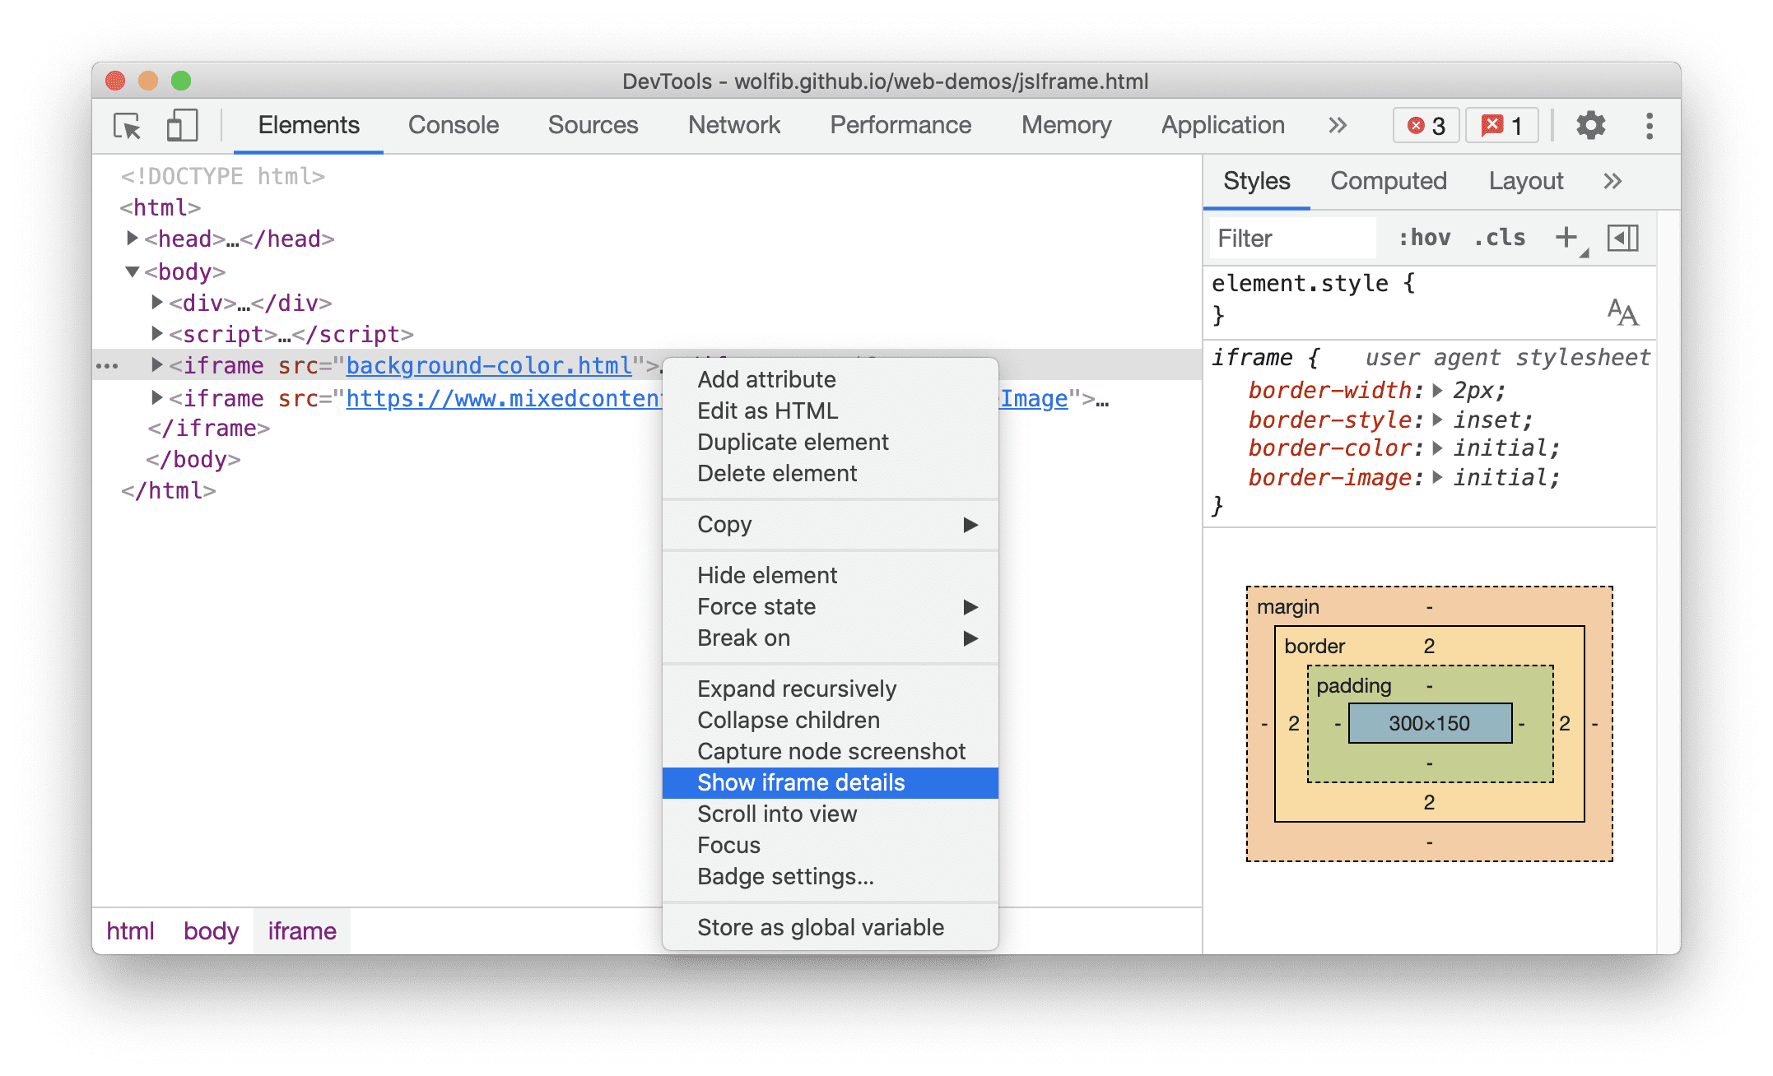Click the Elements panel tab
The image size is (1773, 1076).
(309, 124)
